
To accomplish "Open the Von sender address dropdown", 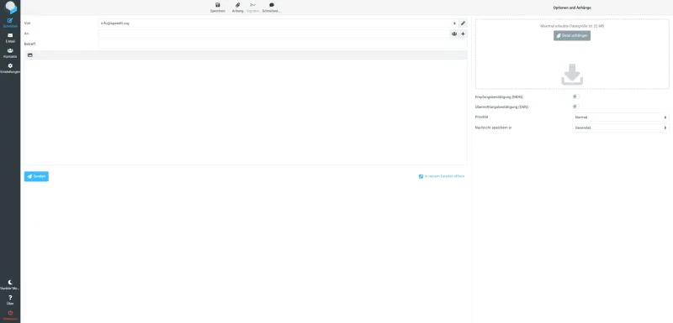I will click(x=278, y=23).
